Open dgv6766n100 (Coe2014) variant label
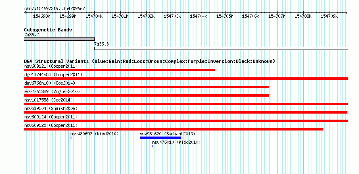The image size is (359, 174). click(x=50, y=83)
